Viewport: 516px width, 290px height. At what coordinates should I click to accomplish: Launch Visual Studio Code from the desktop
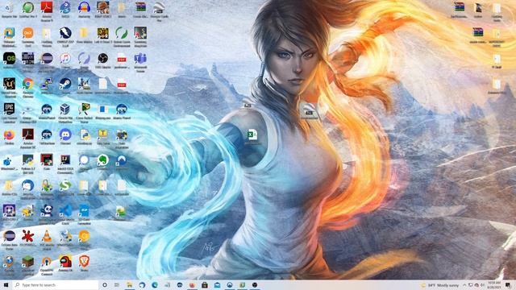coord(65,214)
